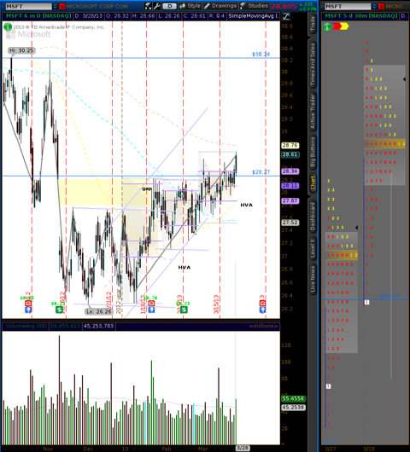Click the $30.24 price level label
This screenshot has height=452, width=410.
(x=261, y=55)
